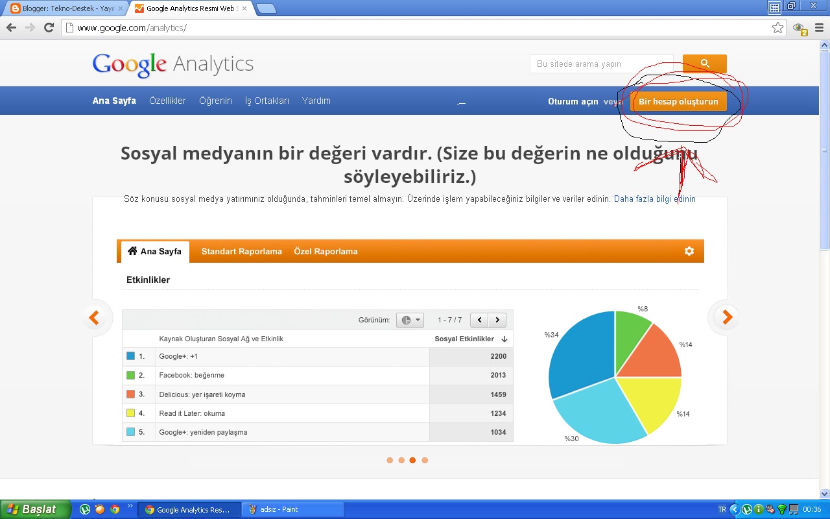Screen dimensions: 830x519
Task: Expand the quick launch overflow chevron
Action: 130,506
